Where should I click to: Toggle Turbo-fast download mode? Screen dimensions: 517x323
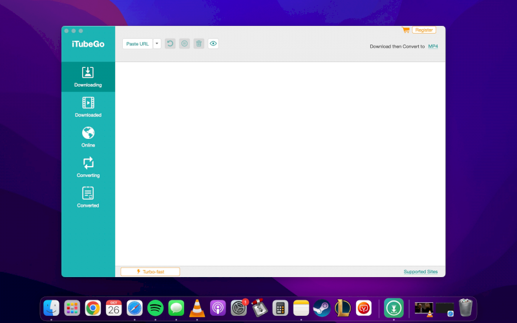coord(150,272)
